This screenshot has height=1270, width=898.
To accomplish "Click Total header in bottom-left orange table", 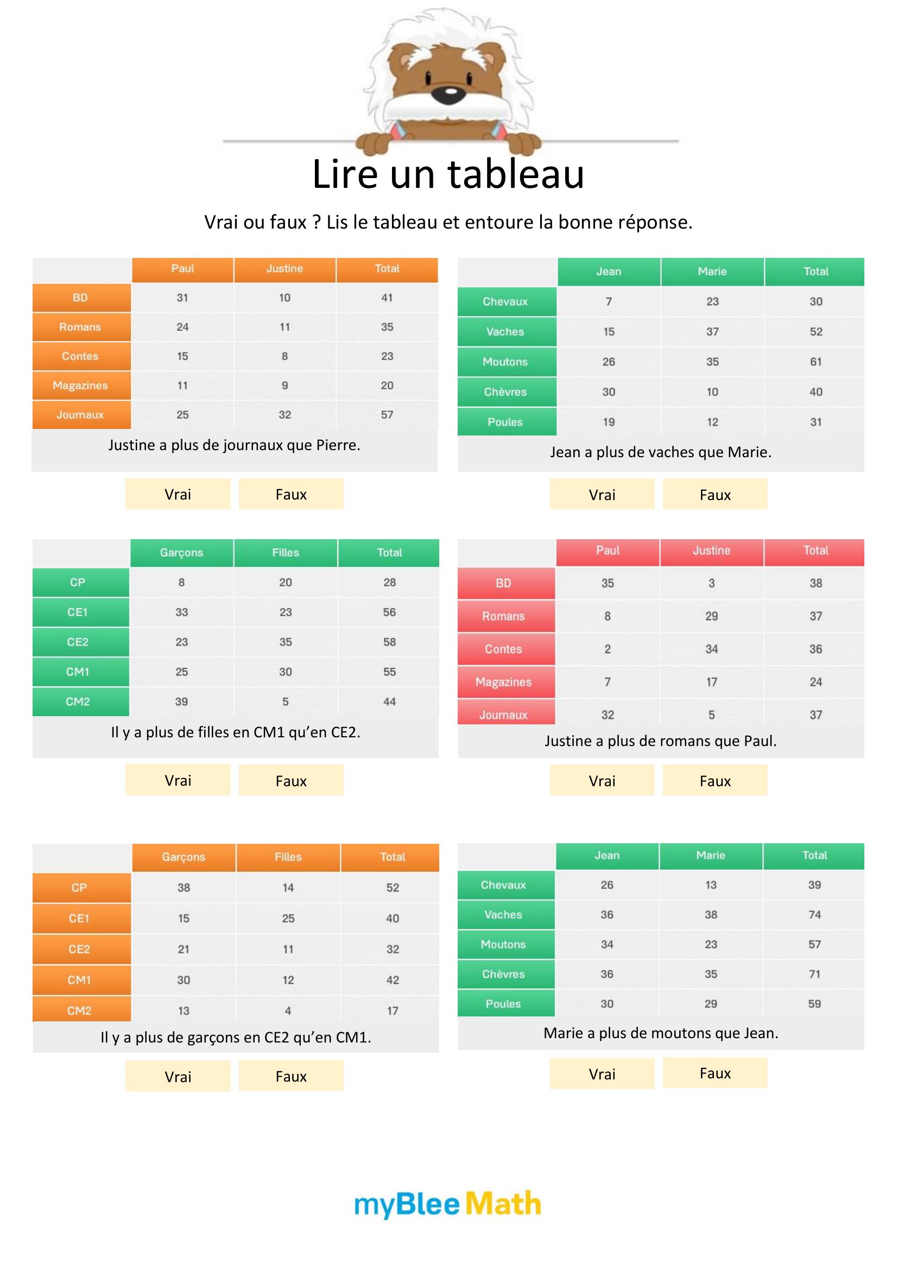I will [393, 857].
